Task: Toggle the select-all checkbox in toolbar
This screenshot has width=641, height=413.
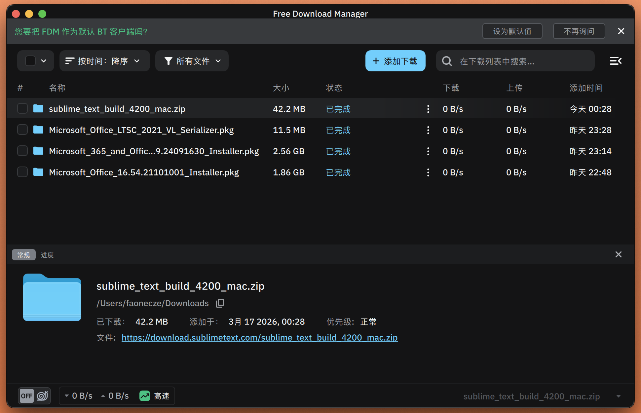Action: 30,61
